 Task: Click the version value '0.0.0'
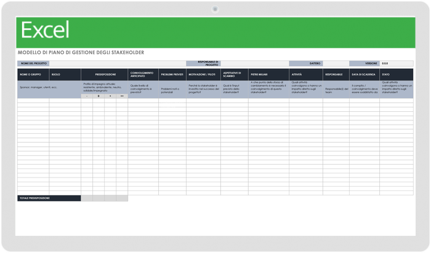(397, 63)
